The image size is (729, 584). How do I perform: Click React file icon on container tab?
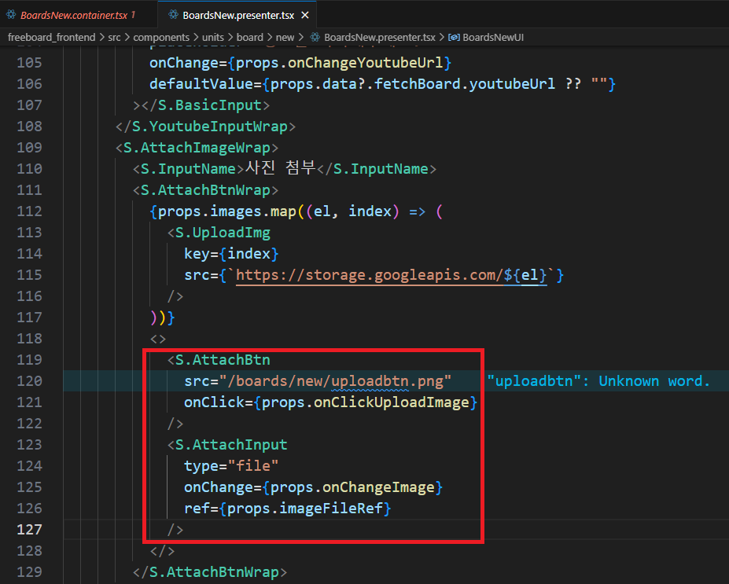coord(11,15)
